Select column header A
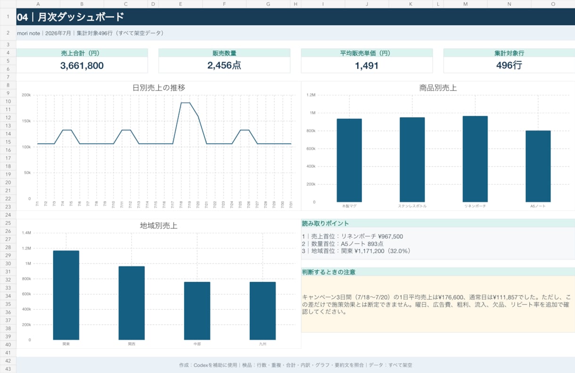 [38, 4]
